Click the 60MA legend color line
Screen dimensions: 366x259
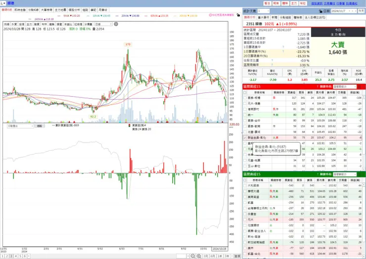146,16
